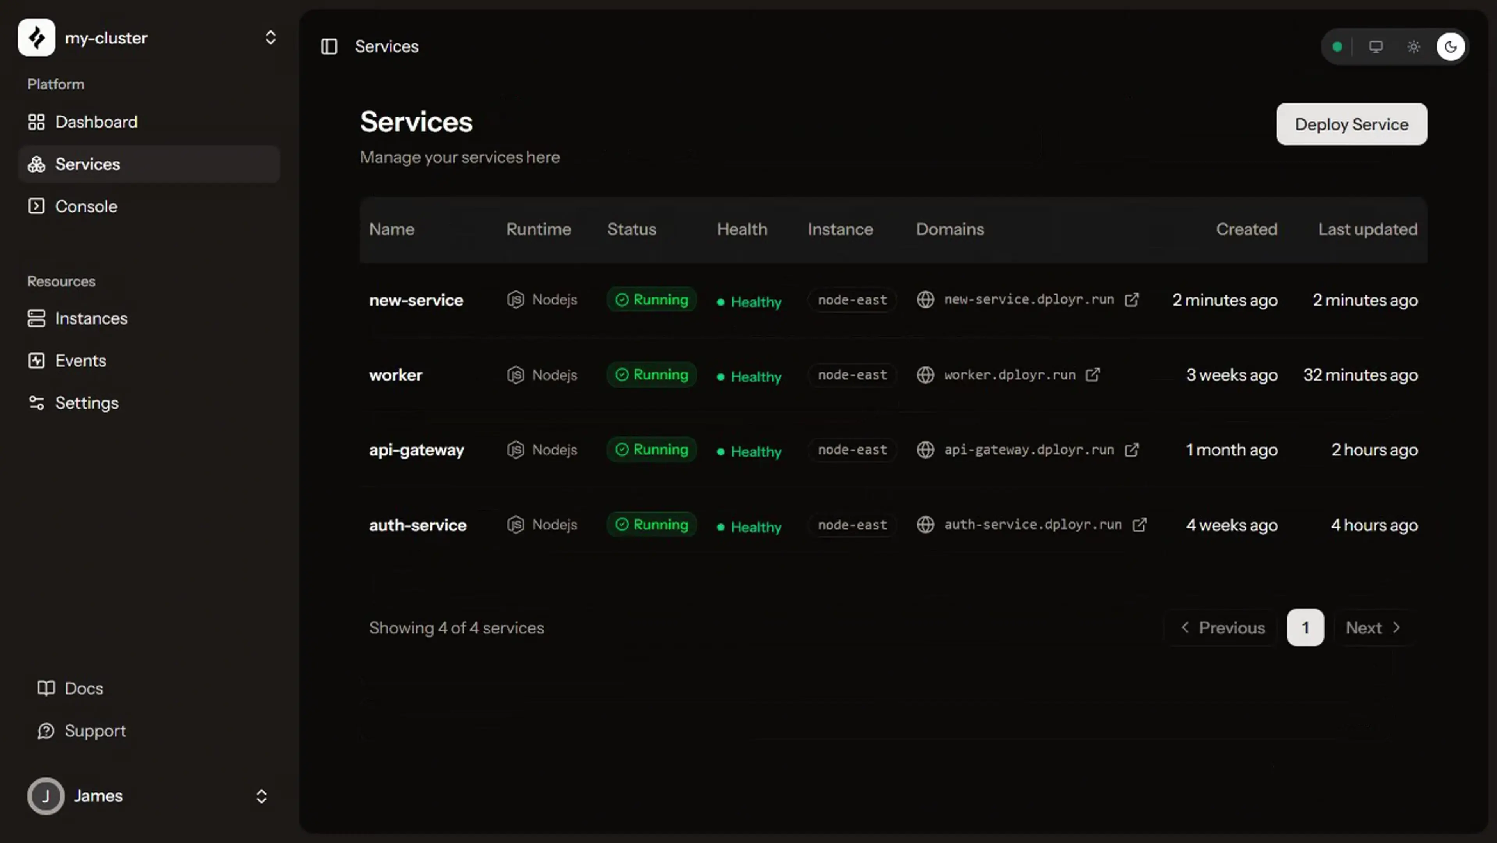
Task: Click globe icon beside worker.dployr.run
Action: point(925,375)
